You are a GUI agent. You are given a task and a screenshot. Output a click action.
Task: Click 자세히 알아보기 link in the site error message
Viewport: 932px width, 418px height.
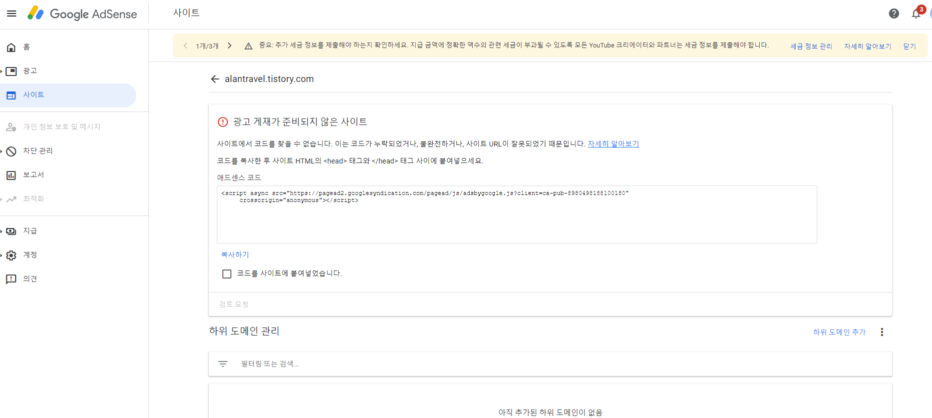pos(613,144)
